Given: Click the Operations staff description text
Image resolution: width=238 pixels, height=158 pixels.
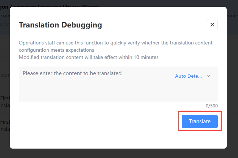Looking at the screenshot, I should [115, 46].
